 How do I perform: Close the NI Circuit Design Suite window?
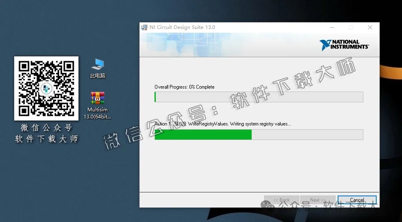point(370,27)
